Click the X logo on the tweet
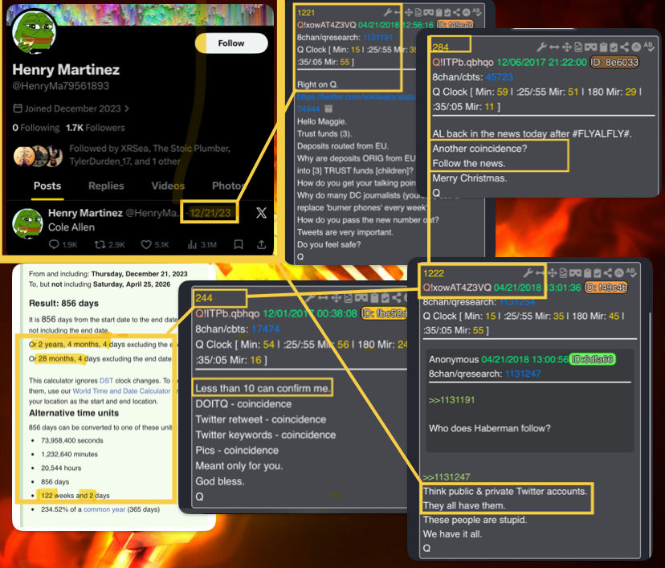Image resolution: width=665 pixels, height=568 pixels. tap(262, 213)
